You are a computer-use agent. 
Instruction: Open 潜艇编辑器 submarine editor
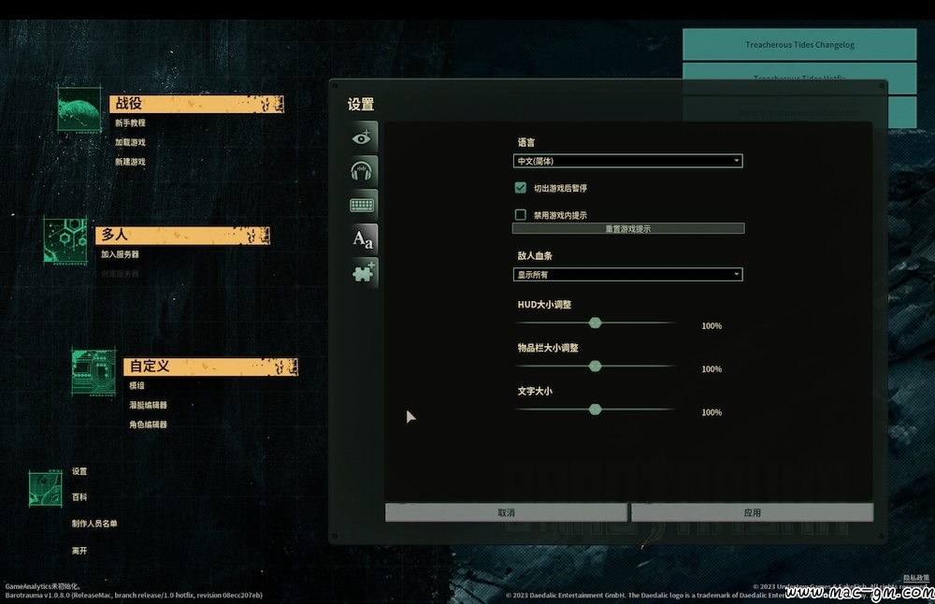click(x=148, y=405)
